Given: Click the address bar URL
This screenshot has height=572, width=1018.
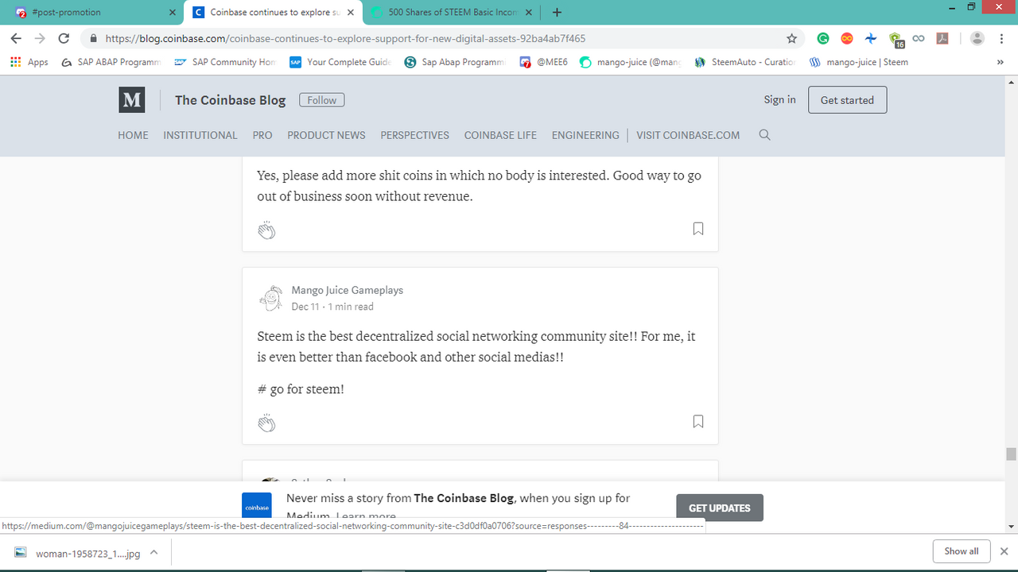Looking at the screenshot, I should click(x=346, y=38).
